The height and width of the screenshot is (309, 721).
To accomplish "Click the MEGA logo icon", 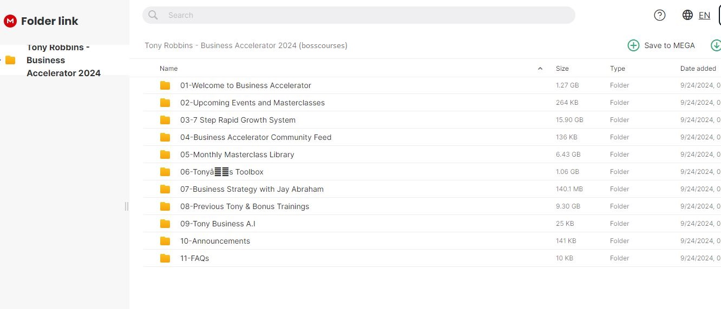I will coord(10,21).
